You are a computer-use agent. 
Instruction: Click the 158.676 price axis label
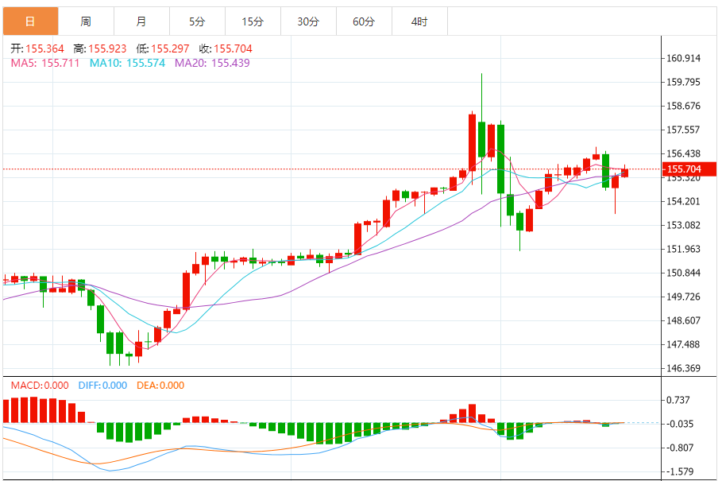(x=683, y=106)
